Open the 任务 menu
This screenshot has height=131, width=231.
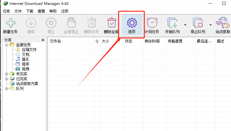6,11
